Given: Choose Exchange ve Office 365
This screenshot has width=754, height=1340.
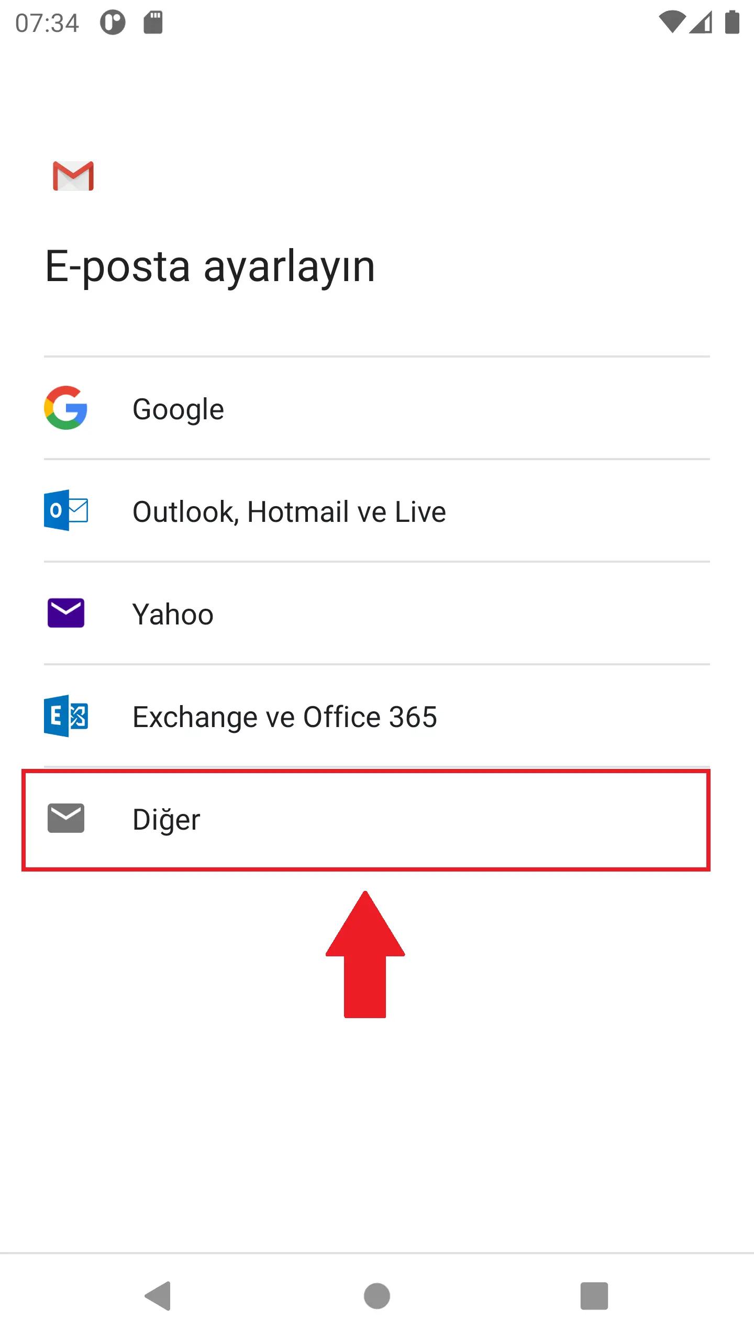Looking at the screenshot, I should click(x=377, y=716).
